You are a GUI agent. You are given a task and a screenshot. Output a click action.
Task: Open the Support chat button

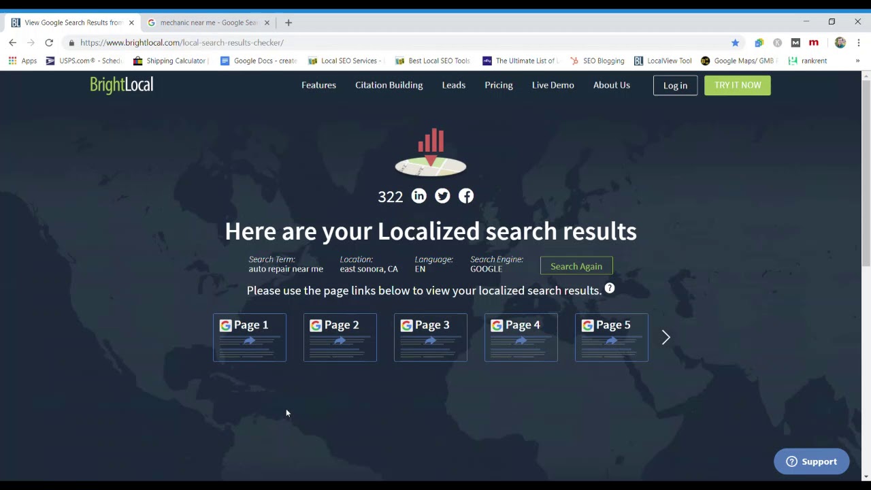[811, 461]
